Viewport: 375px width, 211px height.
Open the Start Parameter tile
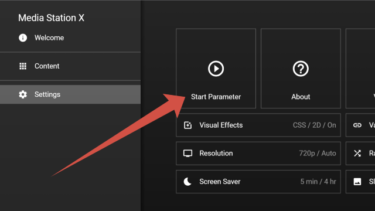216,69
